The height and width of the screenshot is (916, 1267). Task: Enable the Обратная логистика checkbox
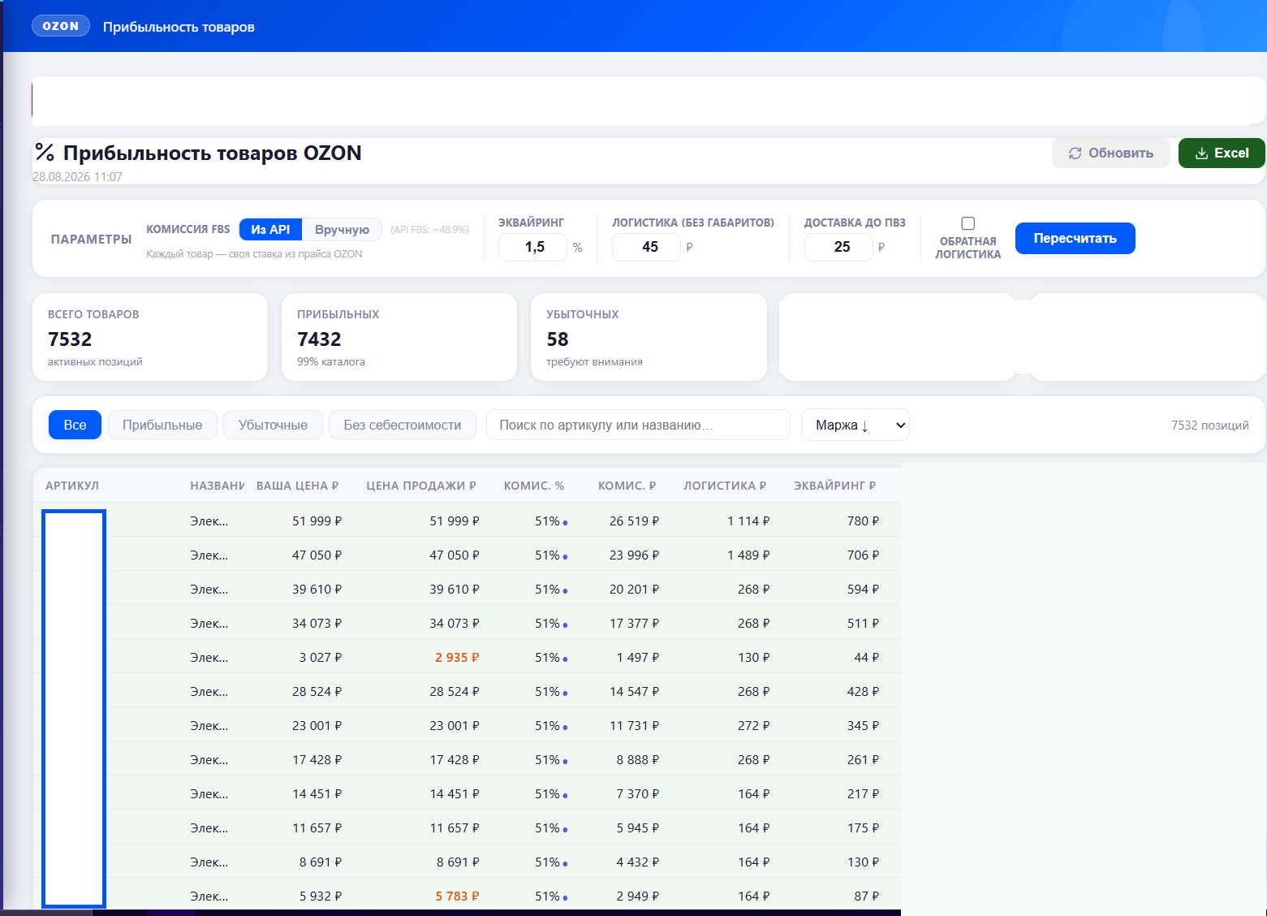(967, 223)
